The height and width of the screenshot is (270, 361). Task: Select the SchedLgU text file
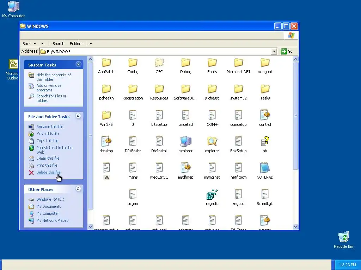[x=265, y=198]
